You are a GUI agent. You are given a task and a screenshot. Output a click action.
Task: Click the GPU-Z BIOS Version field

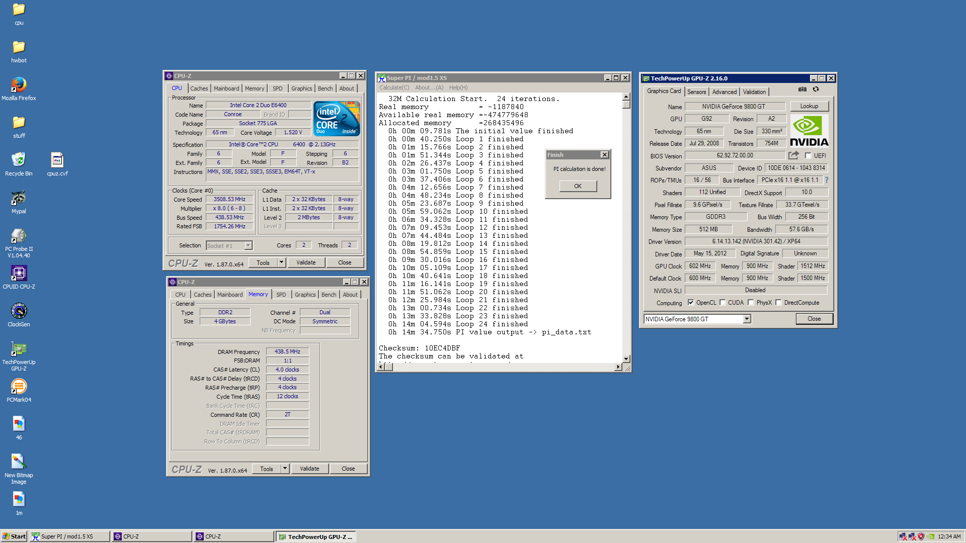tap(735, 156)
